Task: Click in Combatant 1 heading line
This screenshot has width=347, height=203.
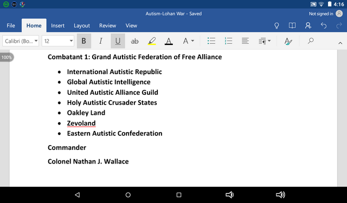Action: [135, 57]
